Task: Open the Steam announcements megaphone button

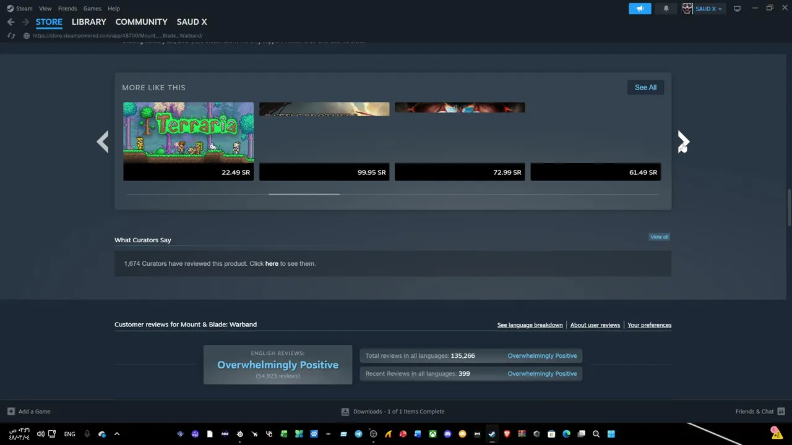Action: (640, 9)
